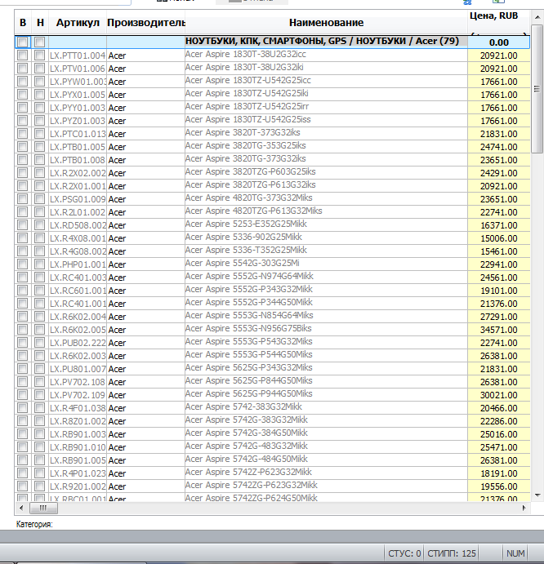The image size is (544, 564).
Task: Click name Acer Aspire 5625G-P844G50Miks
Action: 249,380
